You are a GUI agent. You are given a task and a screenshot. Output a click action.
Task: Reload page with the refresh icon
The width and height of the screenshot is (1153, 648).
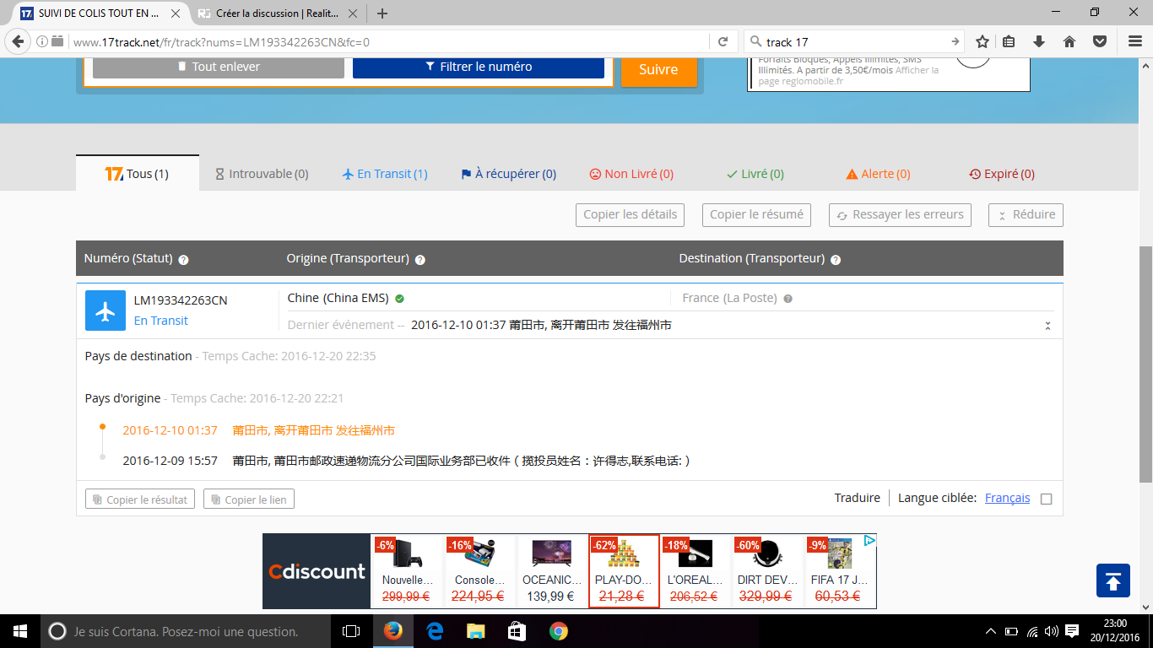tap(723, 41)
